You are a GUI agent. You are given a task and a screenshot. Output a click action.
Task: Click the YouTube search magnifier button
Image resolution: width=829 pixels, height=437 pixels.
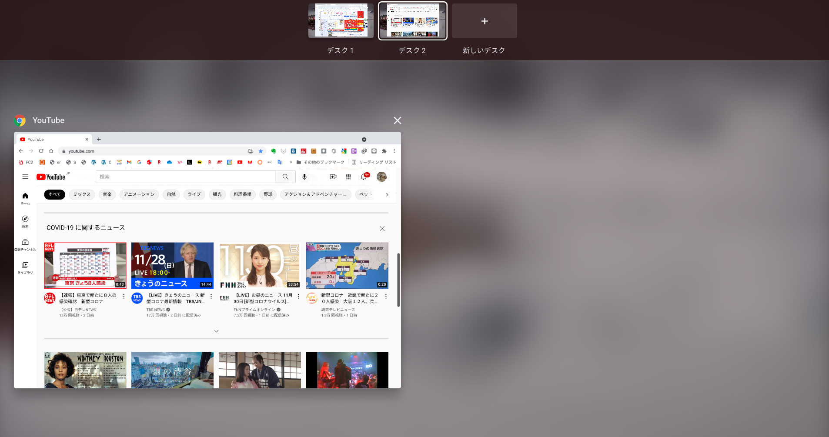point(285,177)
